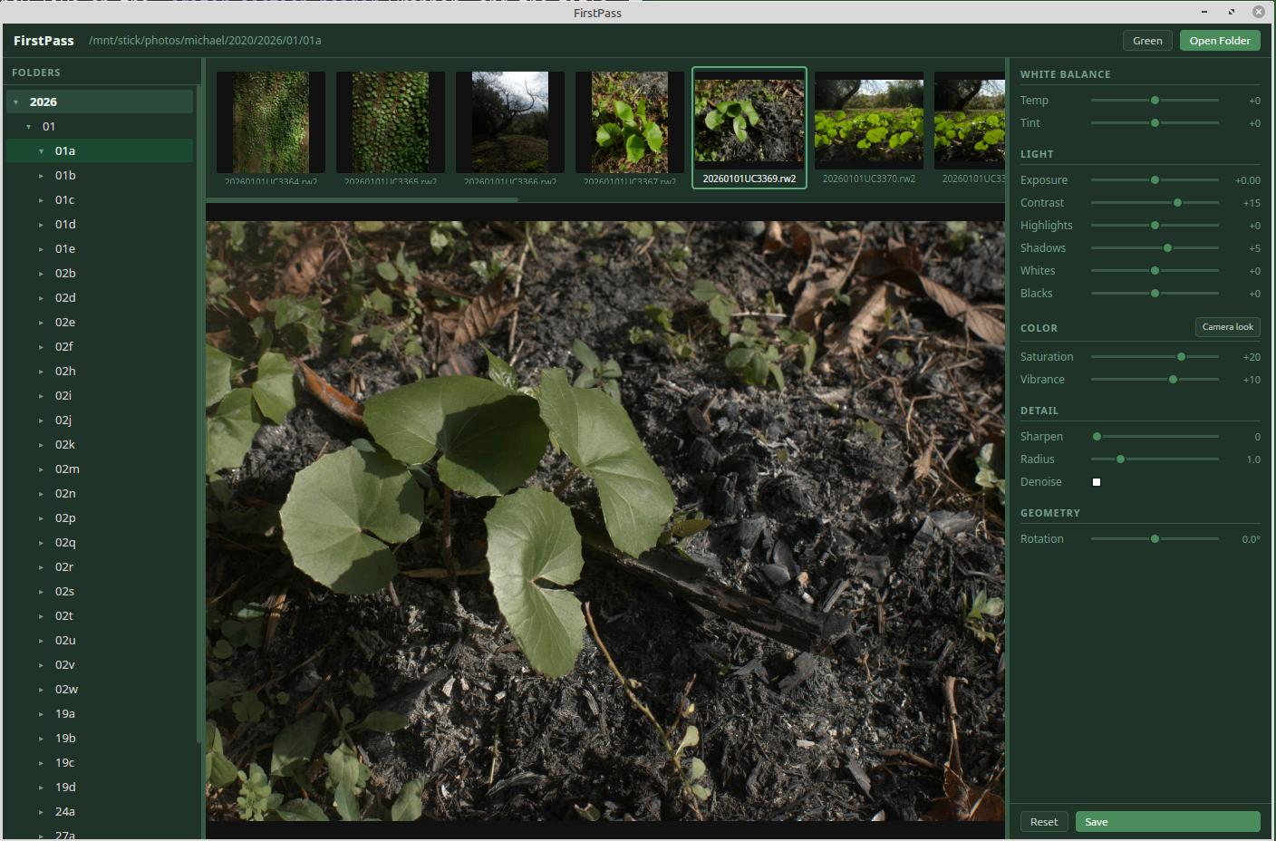Apply the Camera look color preset
1276x841 pixels.
click(1227, 327)
